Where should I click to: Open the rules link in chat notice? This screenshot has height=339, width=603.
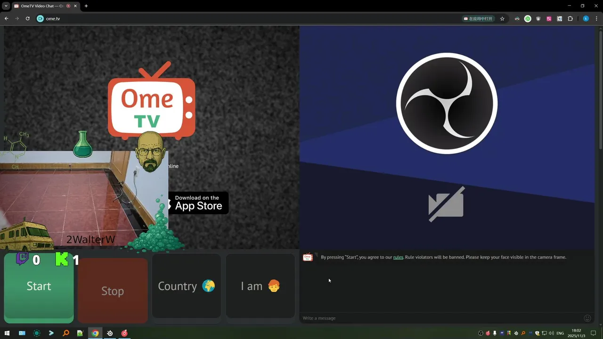point(398,257)
